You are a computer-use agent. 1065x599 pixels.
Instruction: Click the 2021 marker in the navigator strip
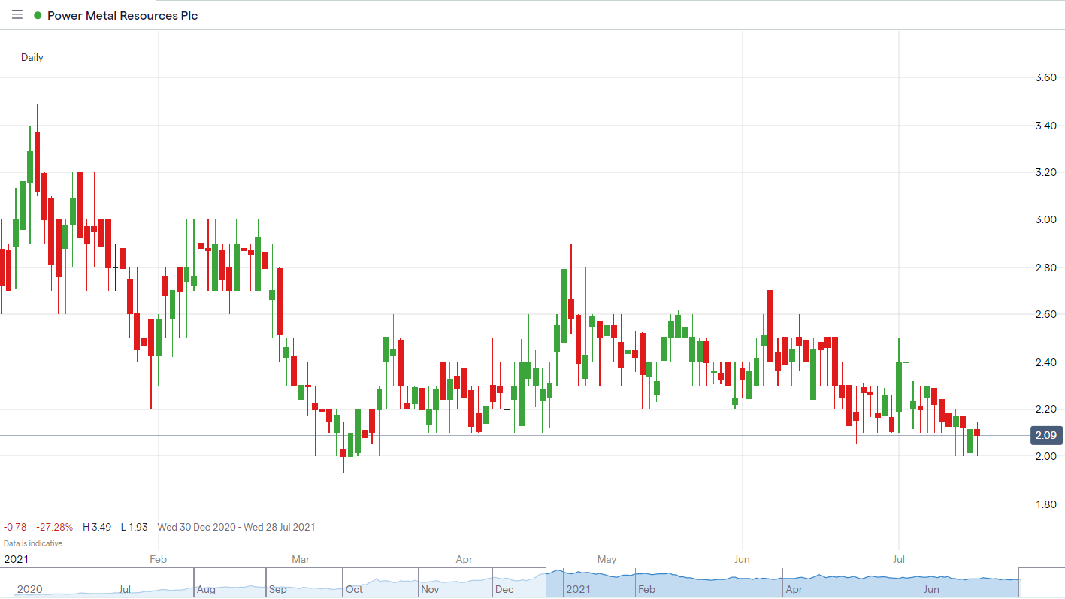coord(578,589)
